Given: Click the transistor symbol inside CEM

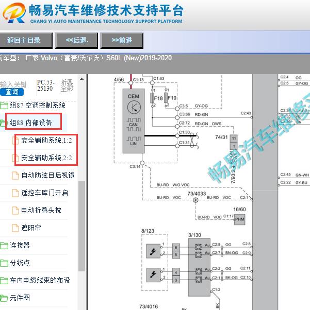Looking at the screenshot, I should pos(134,107).
